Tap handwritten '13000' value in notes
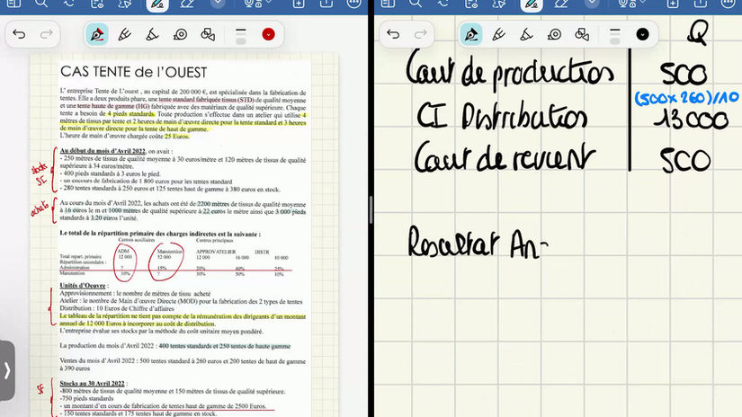The height and width of the screenshot is (417, 742). coord(692,120)
